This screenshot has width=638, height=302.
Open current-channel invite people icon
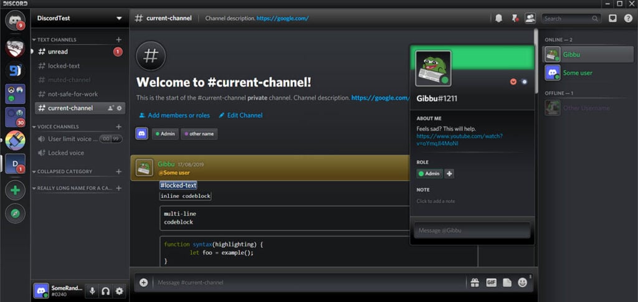coord(111,108)
